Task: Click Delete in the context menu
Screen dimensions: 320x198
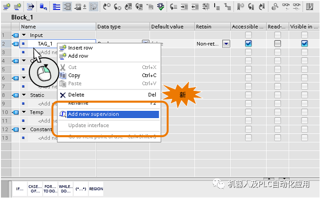Action: 76,95
